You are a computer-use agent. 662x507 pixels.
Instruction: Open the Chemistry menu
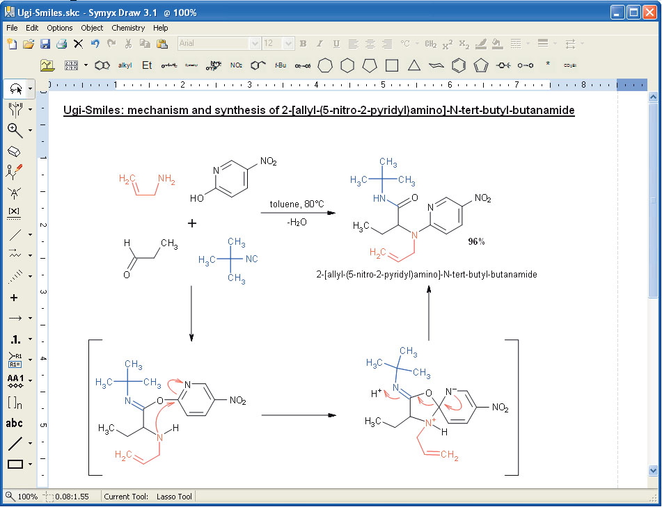click(x=128, y=28)
